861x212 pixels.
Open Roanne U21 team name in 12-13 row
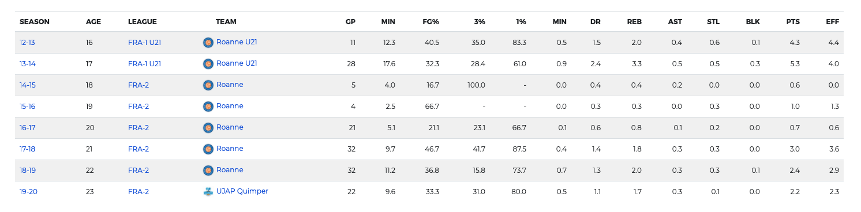coord(237,42)
